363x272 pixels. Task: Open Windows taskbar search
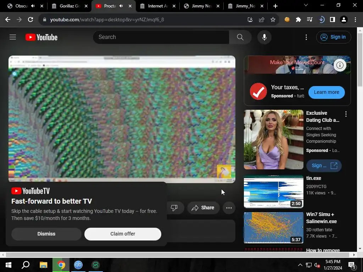[x=26, y=265]
